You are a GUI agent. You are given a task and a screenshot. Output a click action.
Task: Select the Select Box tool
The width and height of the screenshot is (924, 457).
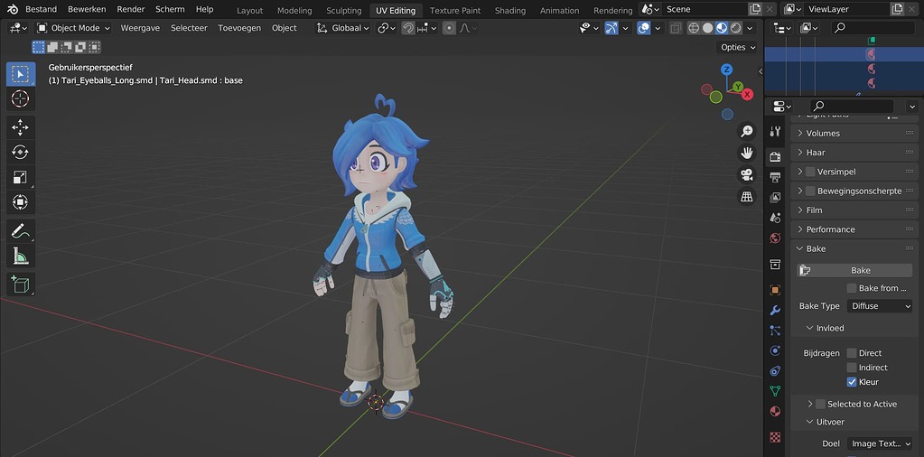tap(20, 74)
